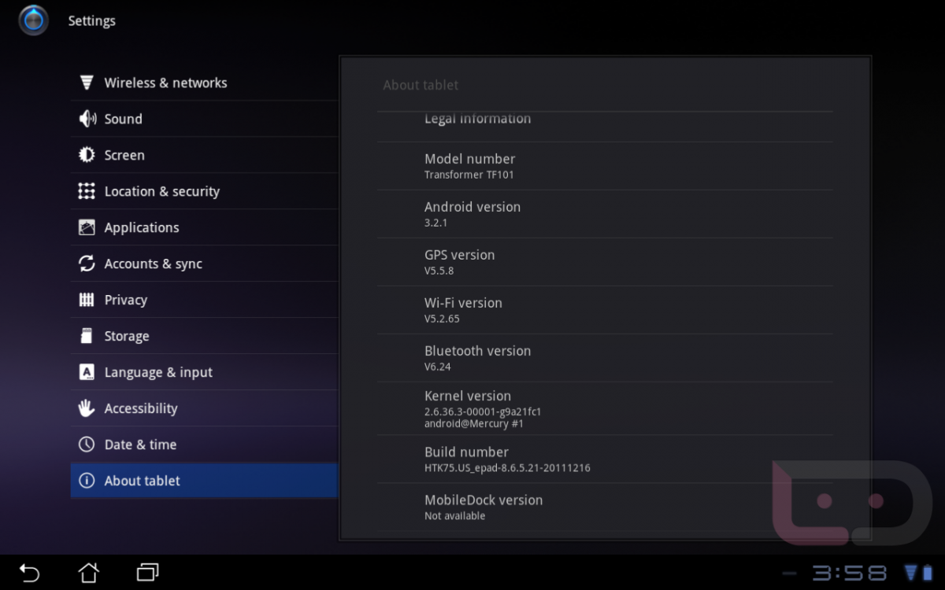Screen dimensions: 945x590
Task: Tap the Accessibility hand icon
Action: pos(87,408)
